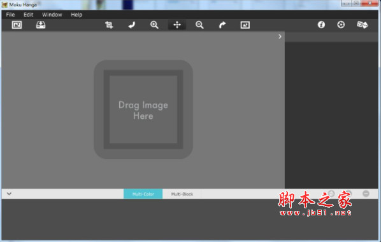The width and height of the screenshot is (381, 242).
Task: Select the move/pan tool
Action: 177,25
